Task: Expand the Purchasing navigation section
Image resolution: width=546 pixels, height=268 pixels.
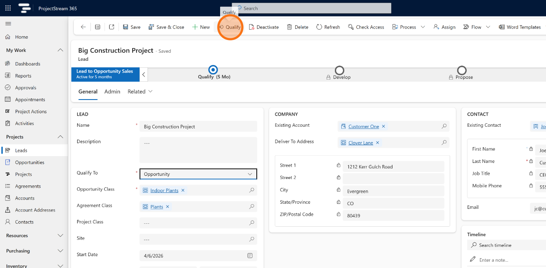Action: point(60,251)
